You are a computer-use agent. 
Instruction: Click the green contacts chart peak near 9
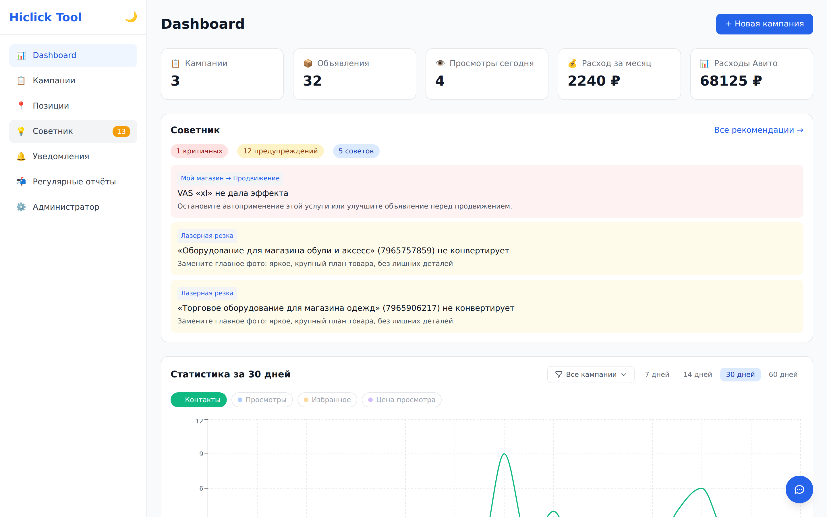click(504, 454)
